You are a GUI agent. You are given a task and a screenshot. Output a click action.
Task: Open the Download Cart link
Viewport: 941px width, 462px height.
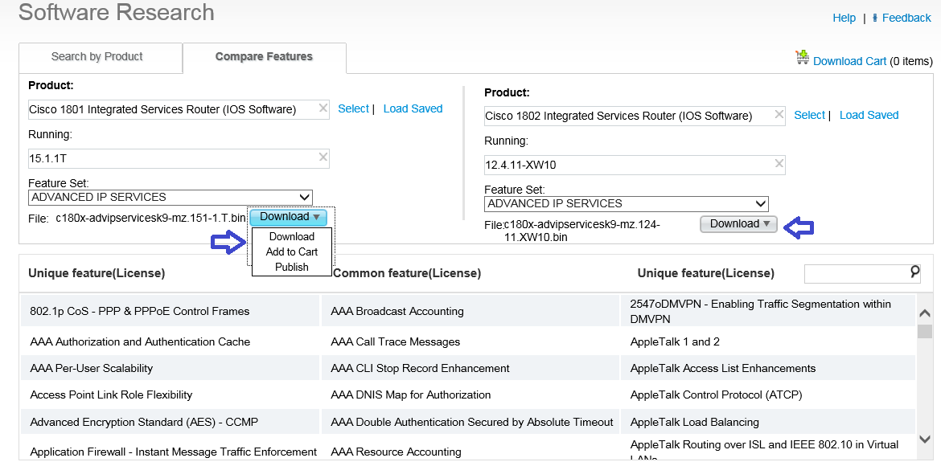click(x=849, y=61)
